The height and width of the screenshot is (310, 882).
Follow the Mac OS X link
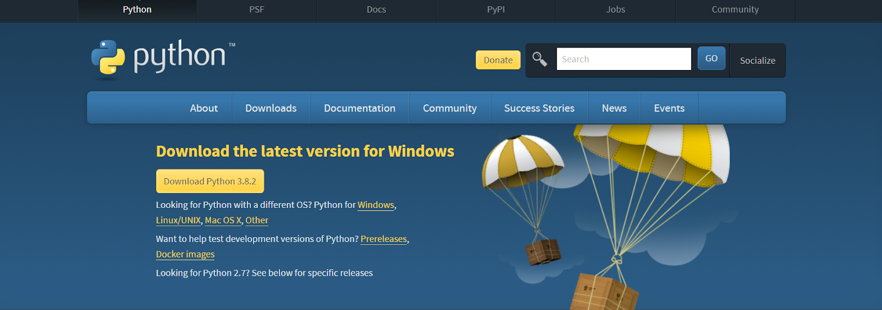pyautogui.click(x=223, y=220)
